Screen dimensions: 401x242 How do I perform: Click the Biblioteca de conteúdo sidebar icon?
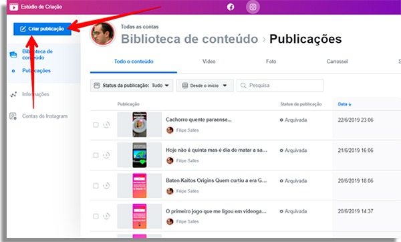[x=13, y=55]
